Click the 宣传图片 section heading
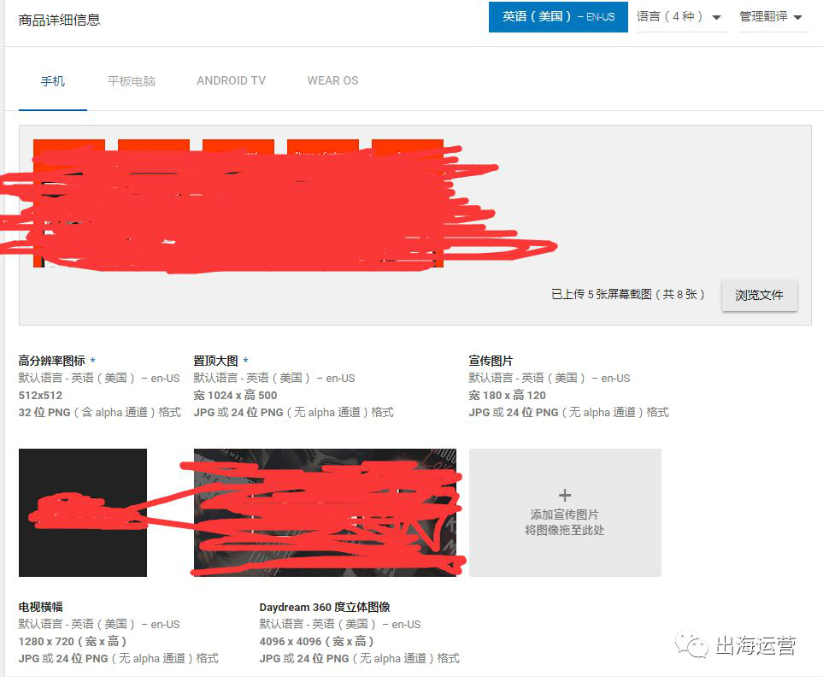This screenshot has height=682, width=823. coord(491,361)
